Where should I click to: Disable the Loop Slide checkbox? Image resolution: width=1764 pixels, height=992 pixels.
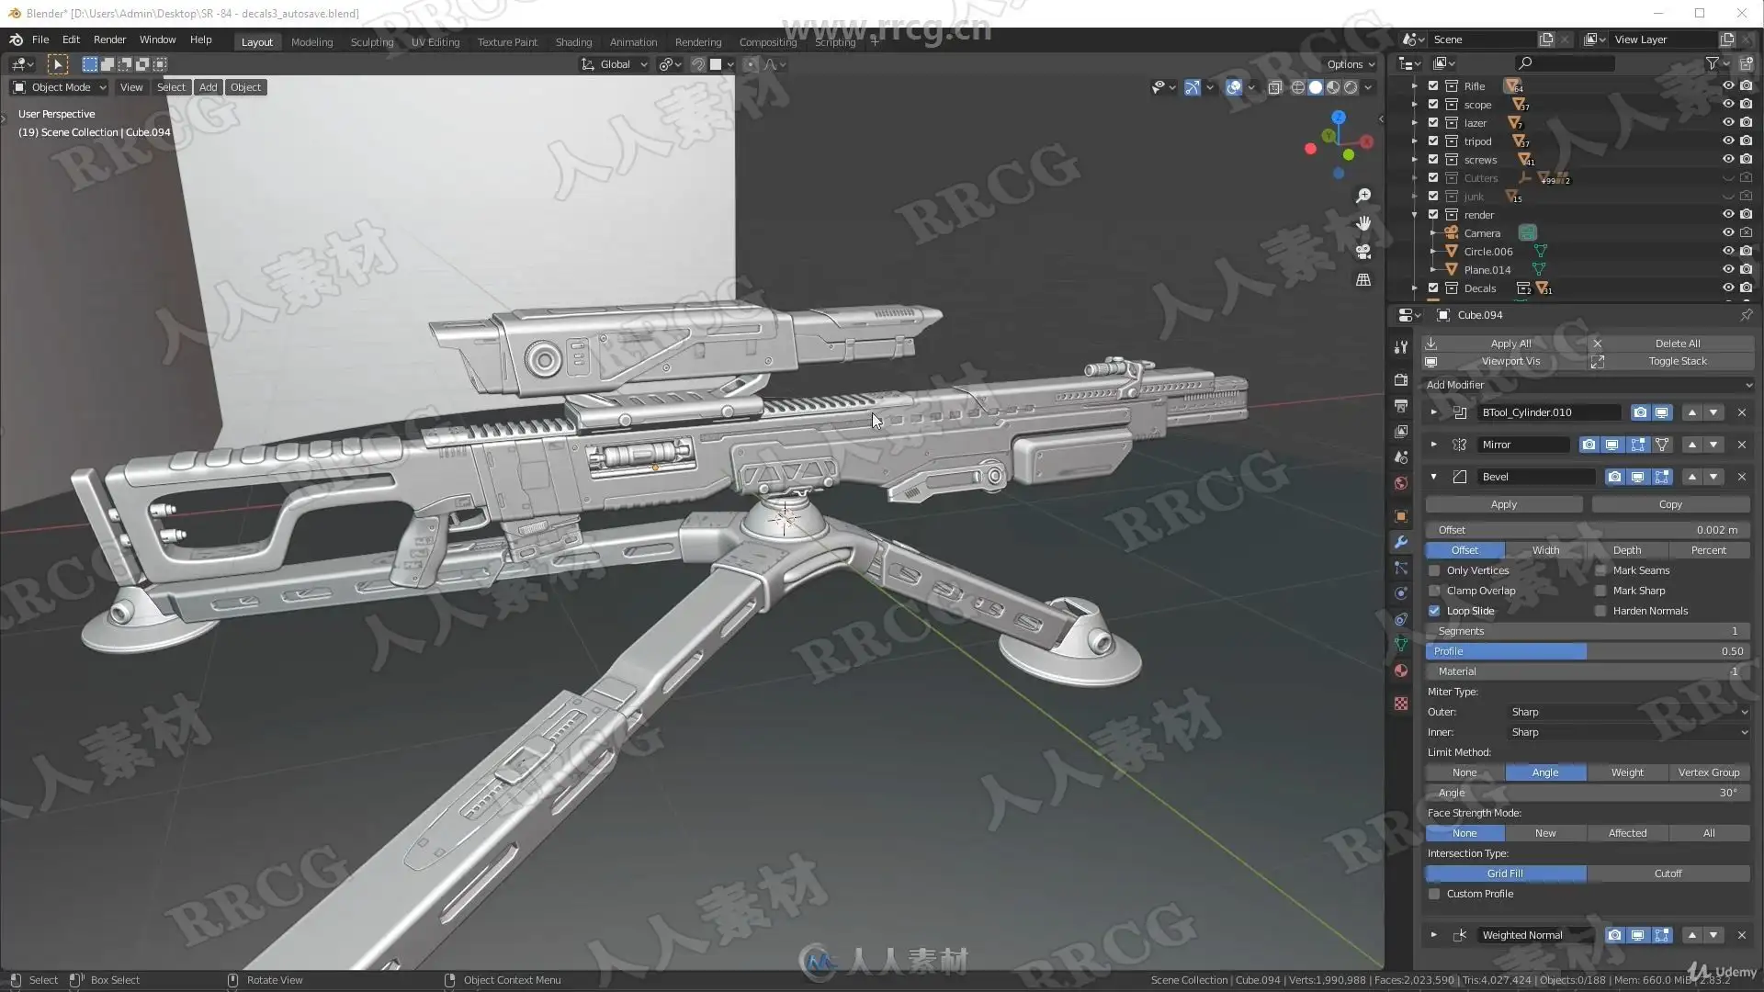pyautogui.click(x=1434, y=611)
